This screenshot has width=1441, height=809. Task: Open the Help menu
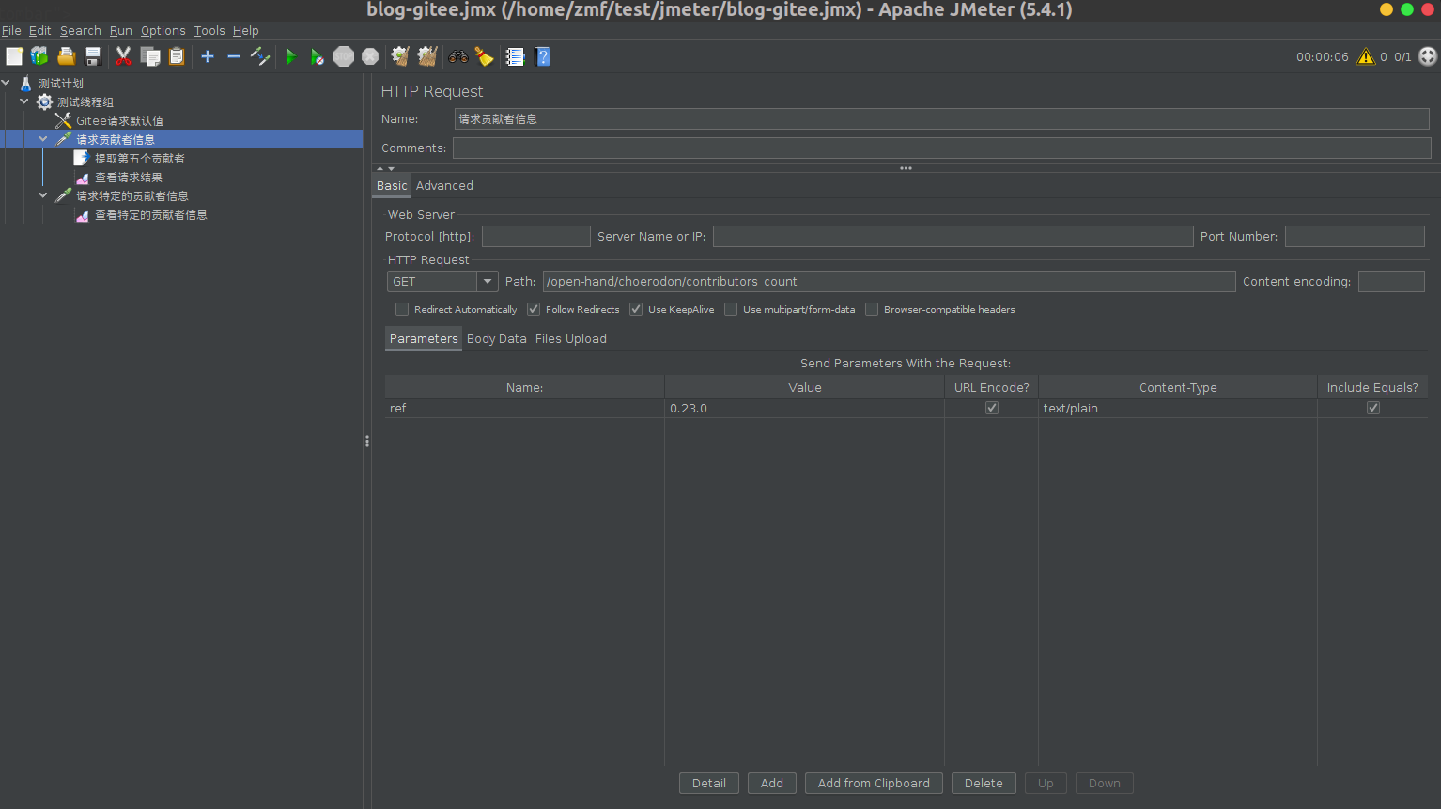coord(246,30)
